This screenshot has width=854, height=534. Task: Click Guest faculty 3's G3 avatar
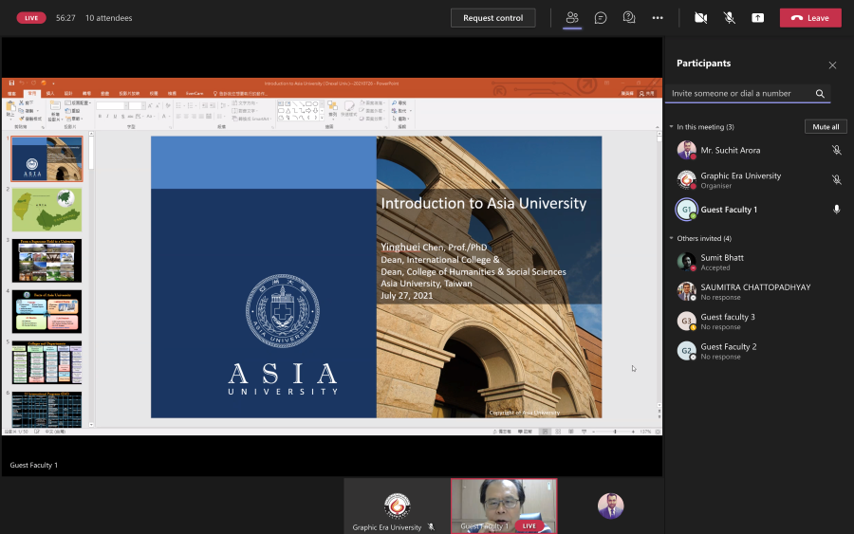click(x=686, y=322)
